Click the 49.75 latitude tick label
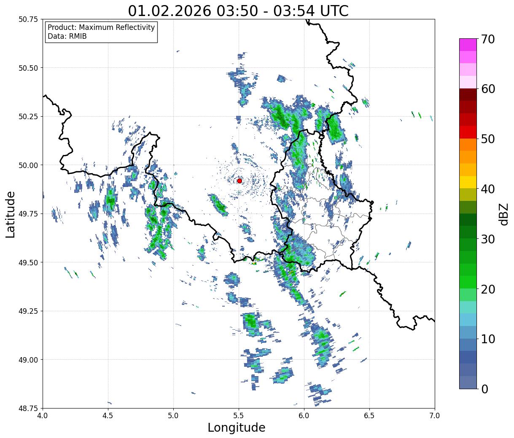 29,214
